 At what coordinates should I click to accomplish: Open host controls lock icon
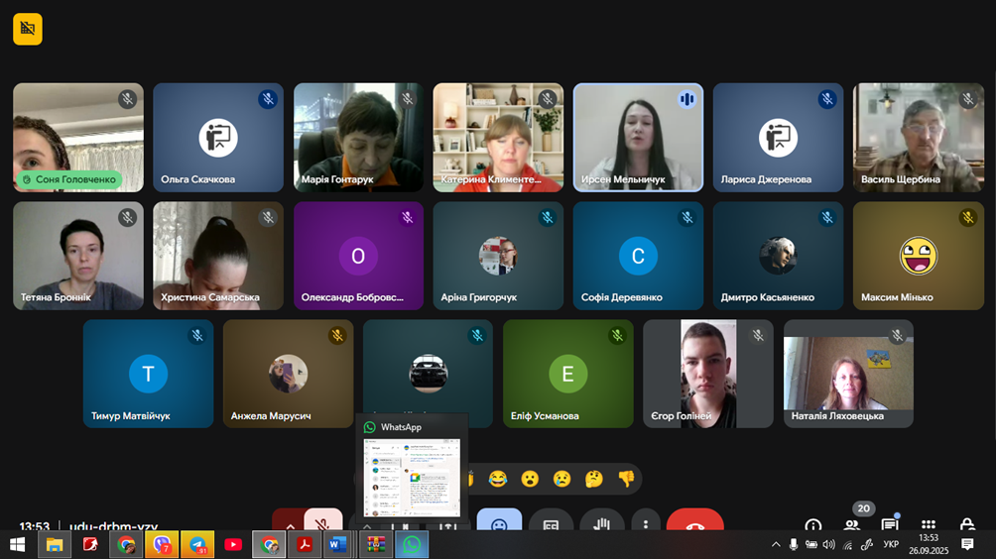pyautogui.click(x=967, y=525)
